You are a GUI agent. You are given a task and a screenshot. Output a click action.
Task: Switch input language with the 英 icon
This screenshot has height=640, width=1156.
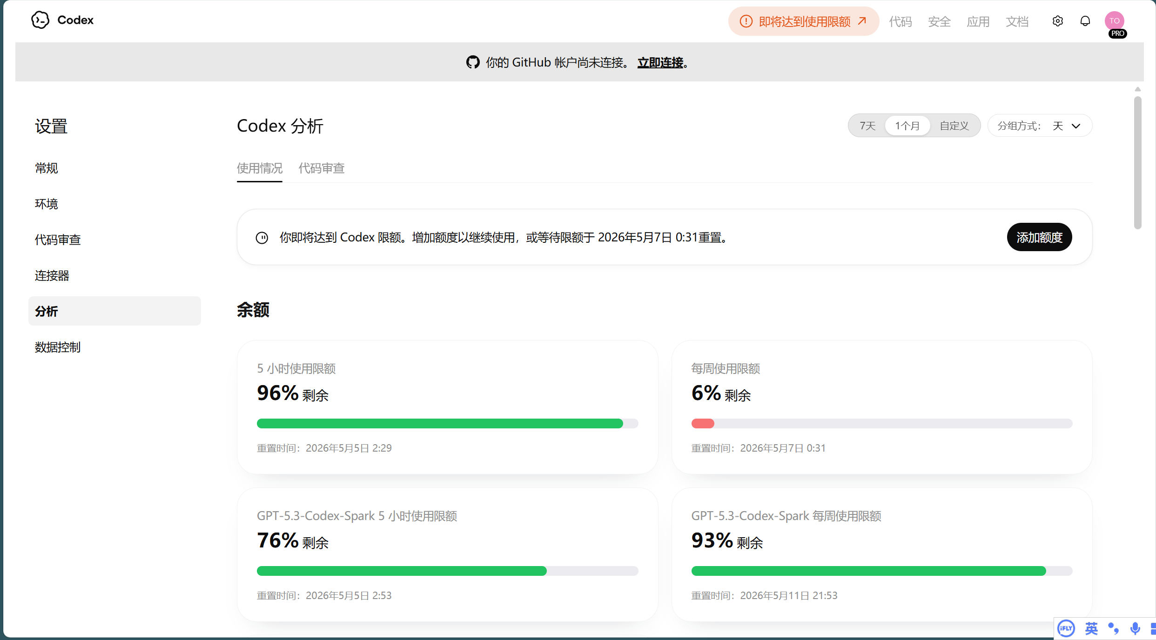point(1091,629)
